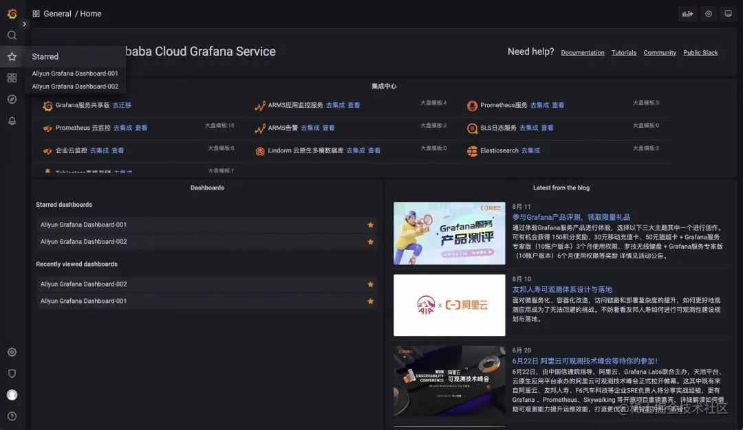Open the Public Slack link
743x430 pixels.
700,52
